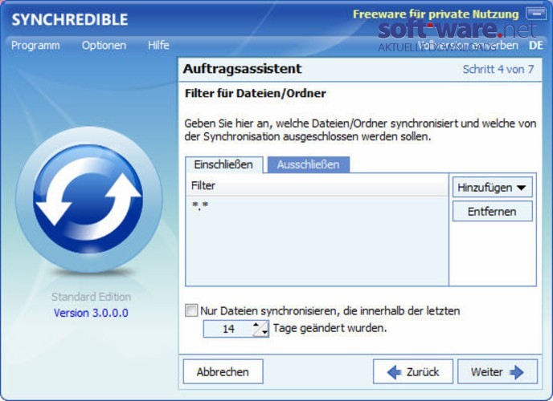This screenshot has height=401, width=553.
Task: Enable Nur Dateien synchronisieren checkbox
Action: (x=191, y=310)
